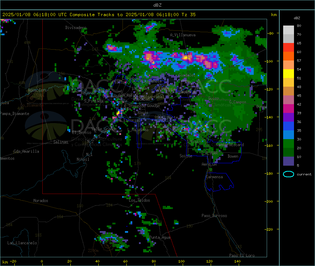Click the magenta 39-42 dBZ legend swatch
Screen dimensions: 315x266
tap(288, 108)
